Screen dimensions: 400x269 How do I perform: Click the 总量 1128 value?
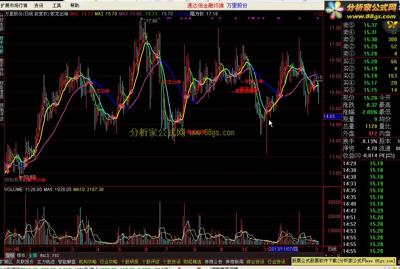coord(371,126)
